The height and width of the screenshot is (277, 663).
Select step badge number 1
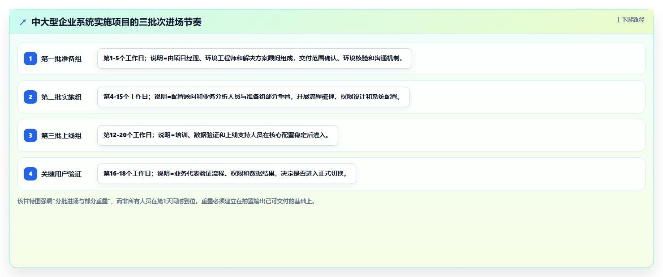(30, 59)
